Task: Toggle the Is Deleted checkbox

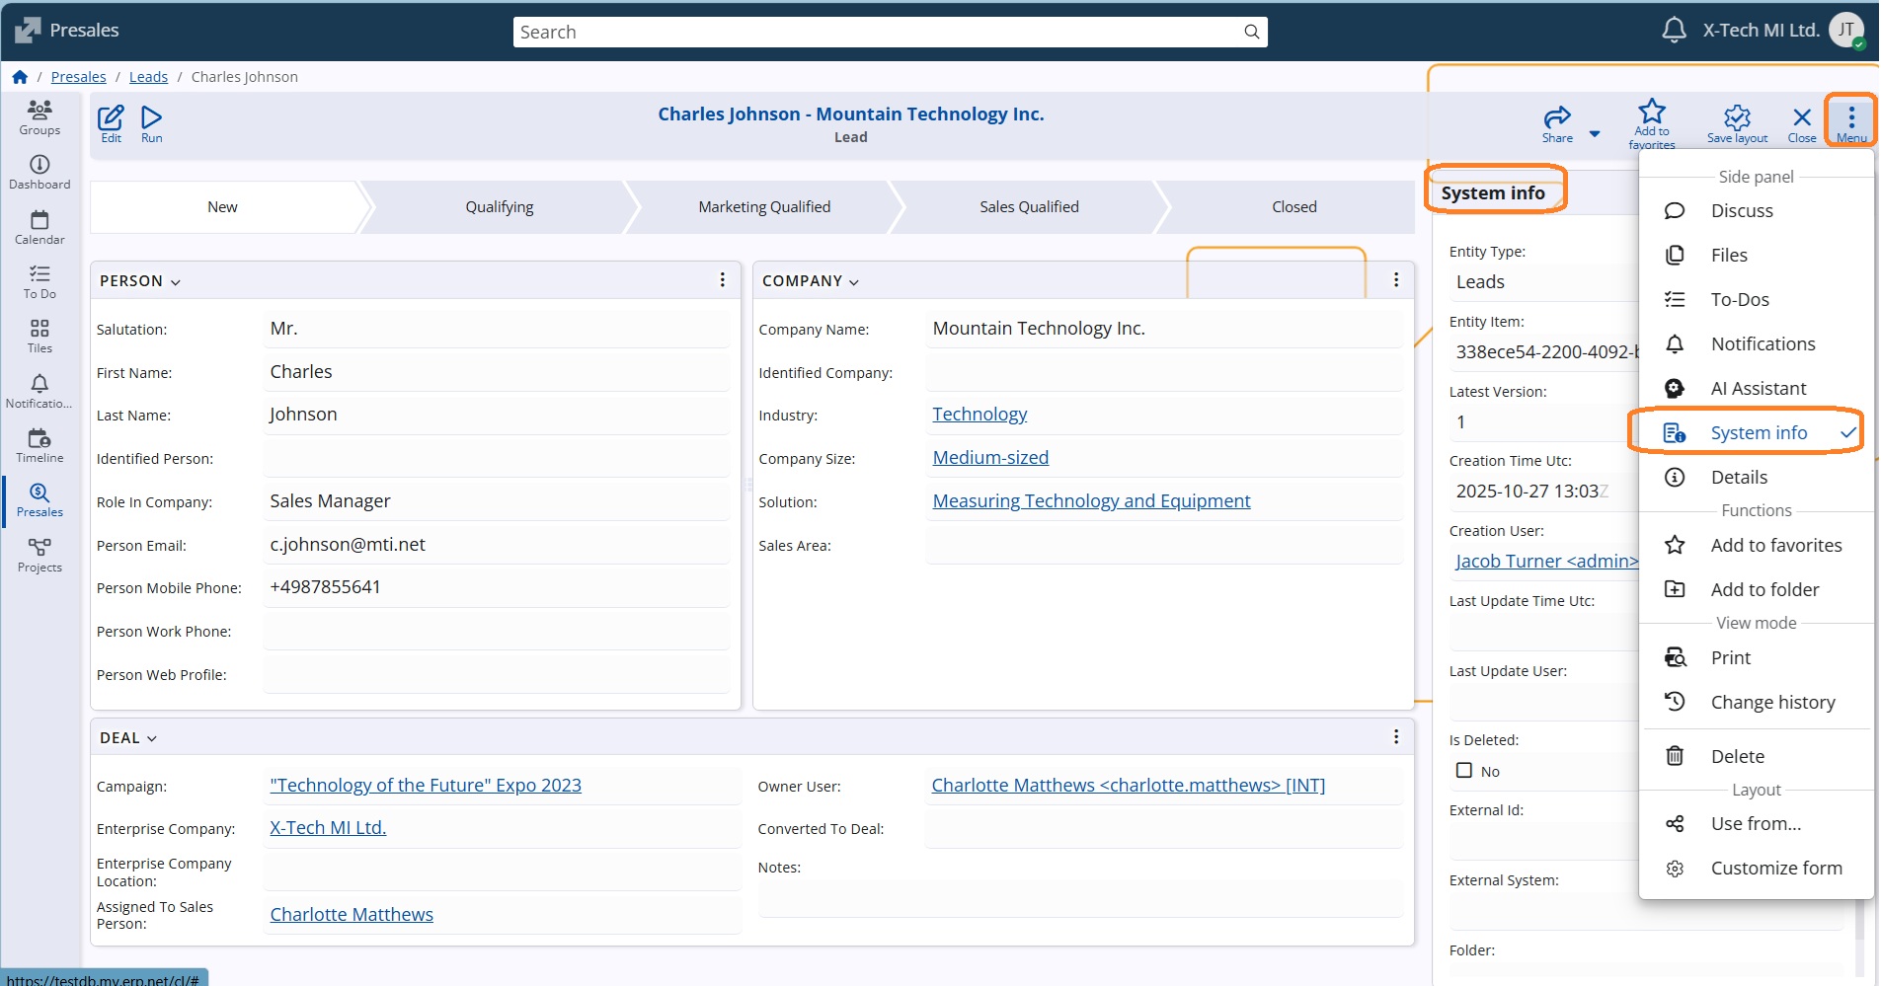Action: (x=1464, y=771)
